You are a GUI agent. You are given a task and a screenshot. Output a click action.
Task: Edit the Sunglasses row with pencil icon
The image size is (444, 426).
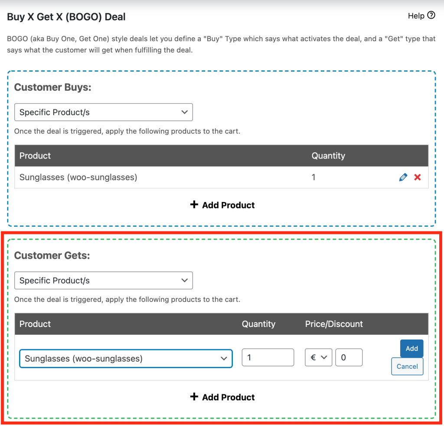click(403, 177)
